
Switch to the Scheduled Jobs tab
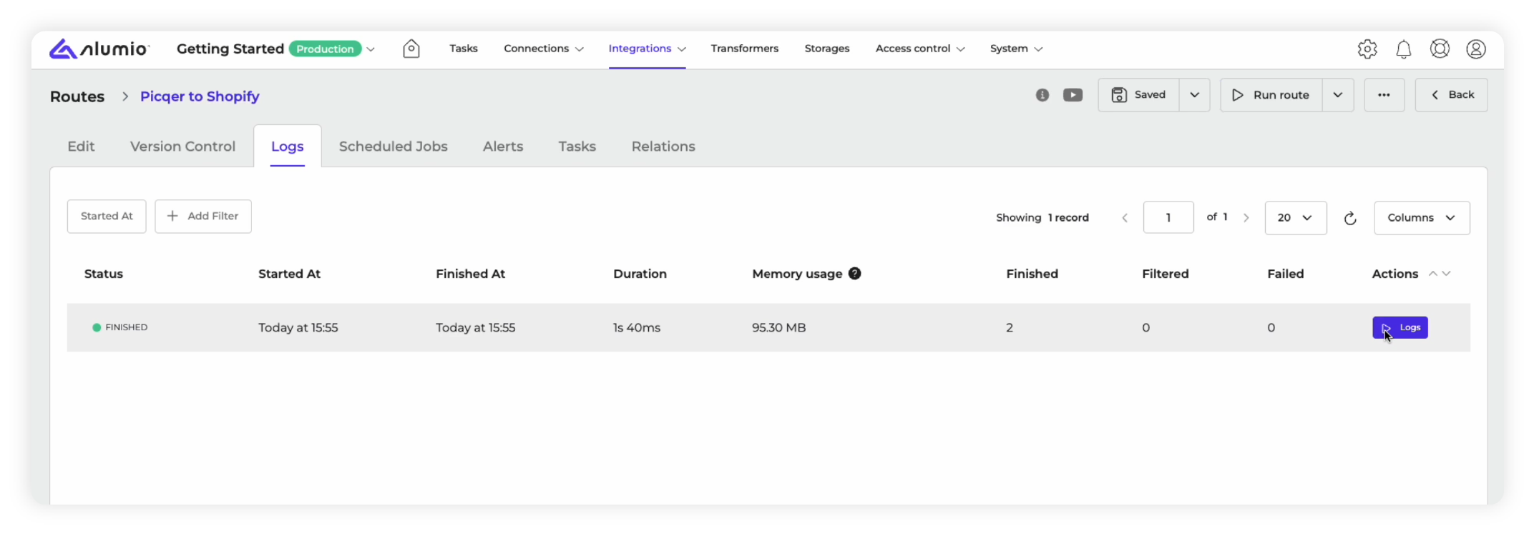click(x=394, y=147)
